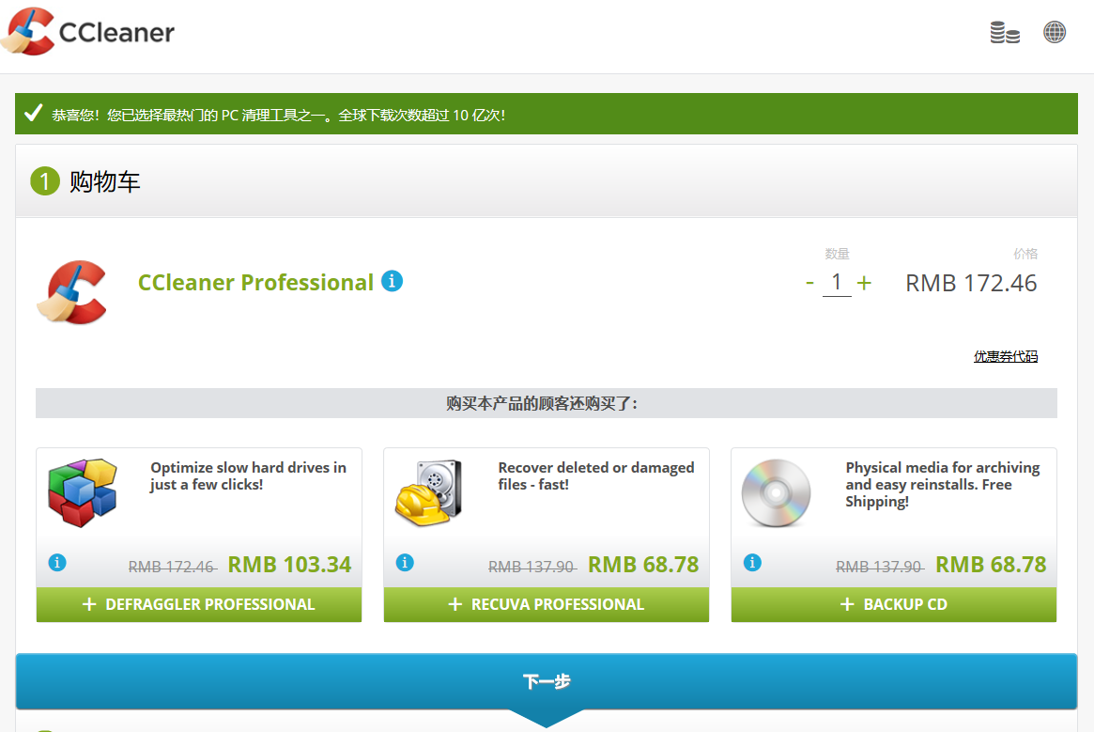The height and width of the screenshot is (732, 1094).
Task: Click the 购买本产品的顾客还购买了 heading bar
Action: 547,403
